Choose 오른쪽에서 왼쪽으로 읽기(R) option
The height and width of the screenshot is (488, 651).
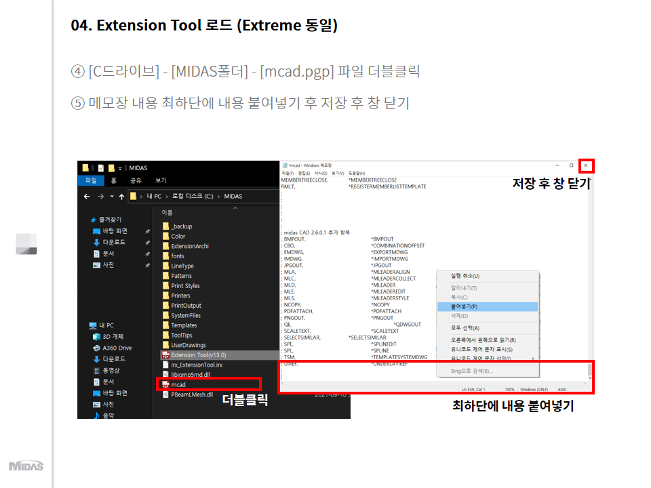click(x=488, y=340)
